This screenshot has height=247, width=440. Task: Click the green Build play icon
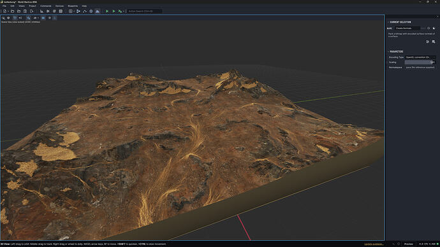pos(114,11)
